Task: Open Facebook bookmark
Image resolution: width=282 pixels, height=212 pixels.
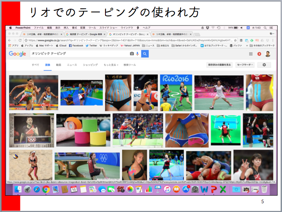Action: 76,46
